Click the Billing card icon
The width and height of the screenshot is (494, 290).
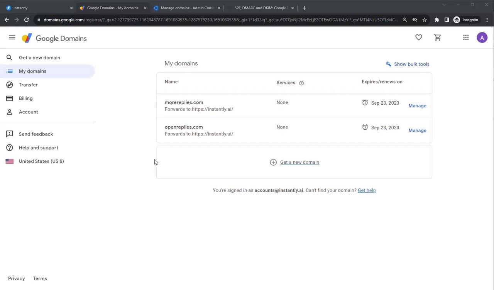click(x=10, y=98)
